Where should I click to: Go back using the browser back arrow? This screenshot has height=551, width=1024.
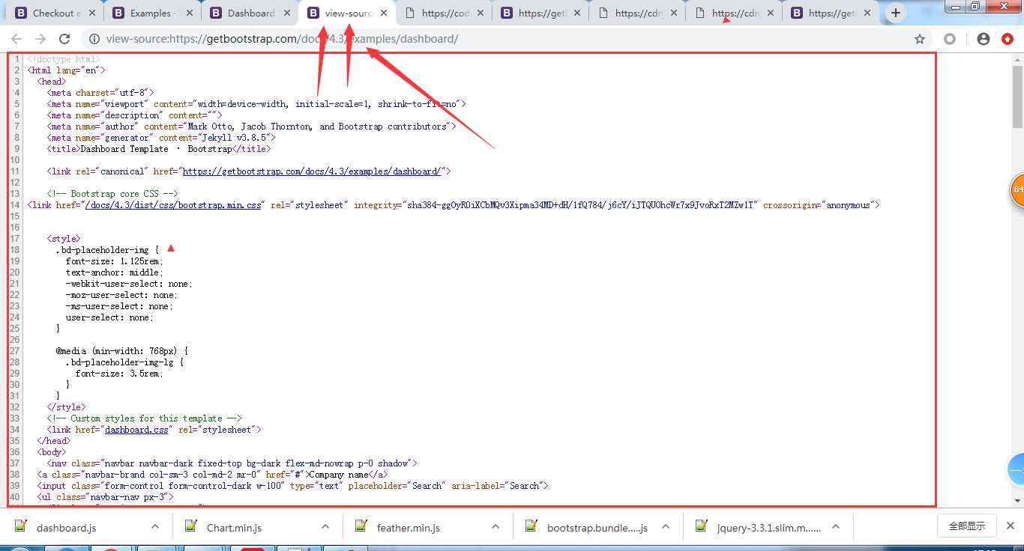click(16, 39)
